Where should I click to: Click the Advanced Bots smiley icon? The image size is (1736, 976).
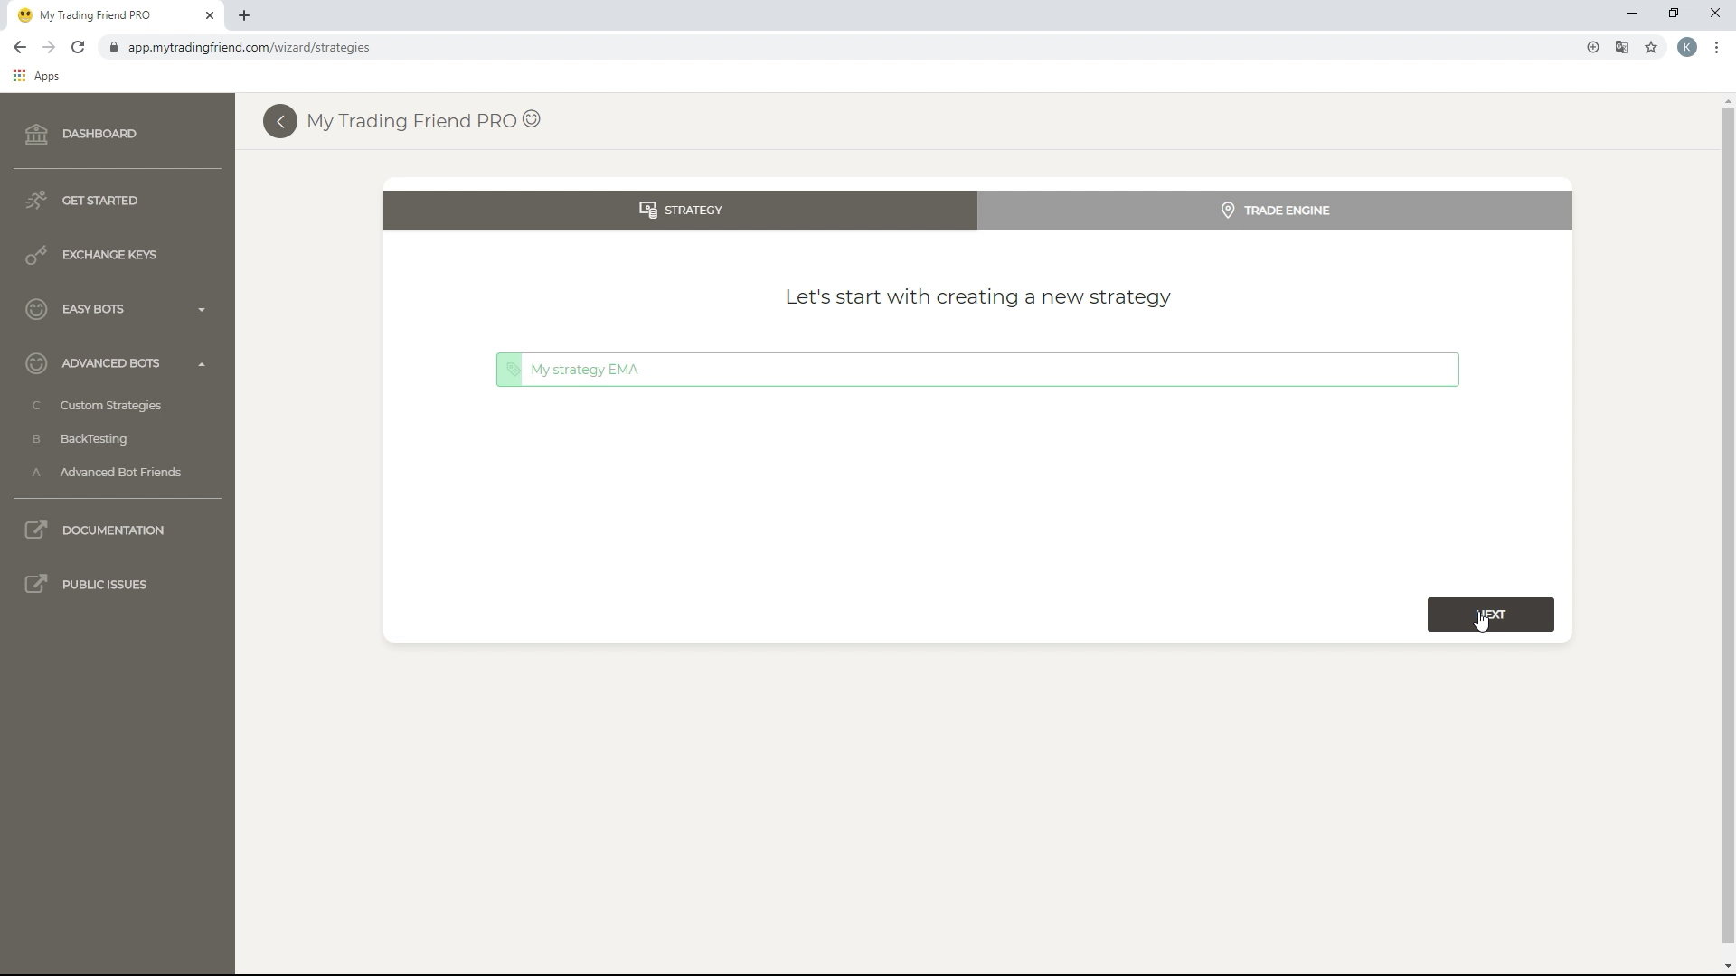click(x=36, y=363)
